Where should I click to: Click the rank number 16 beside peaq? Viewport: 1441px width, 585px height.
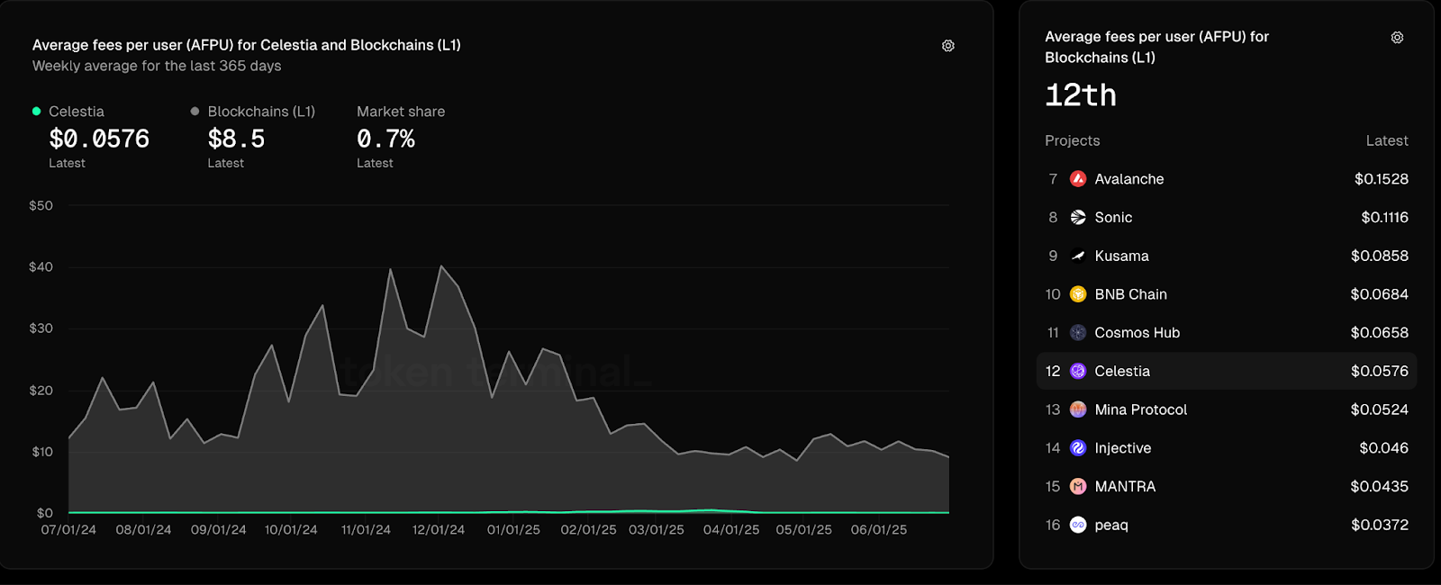click(x=1053, y=525)
